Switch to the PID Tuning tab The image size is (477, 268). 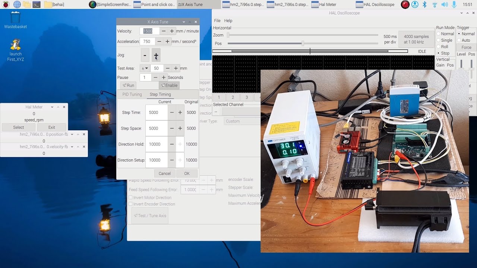click(132, 95)
